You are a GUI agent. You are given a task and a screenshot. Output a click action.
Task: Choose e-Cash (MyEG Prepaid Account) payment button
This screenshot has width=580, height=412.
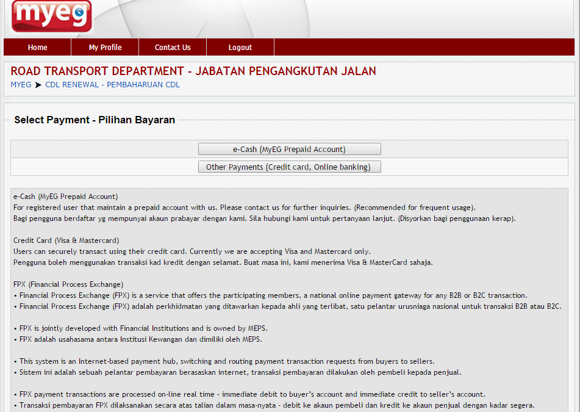click(x=289, y=149)
